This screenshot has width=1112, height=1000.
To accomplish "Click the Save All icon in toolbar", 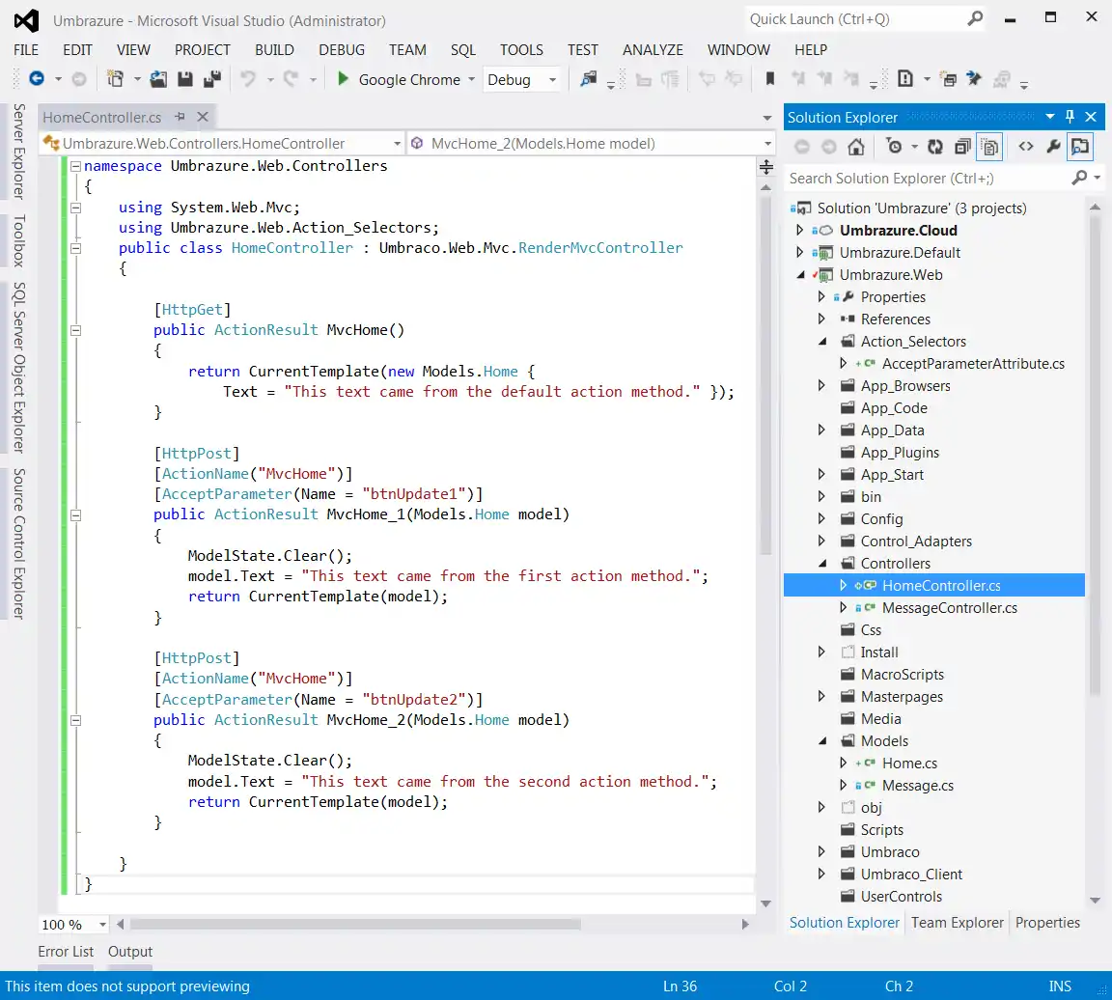I will pos(212,79).
